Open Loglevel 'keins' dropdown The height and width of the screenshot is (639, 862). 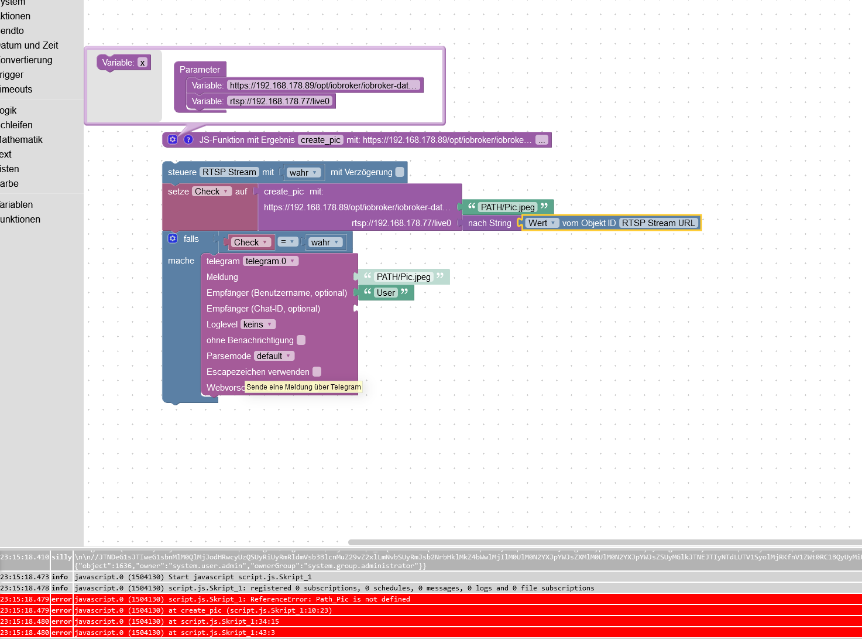point(257,324)
